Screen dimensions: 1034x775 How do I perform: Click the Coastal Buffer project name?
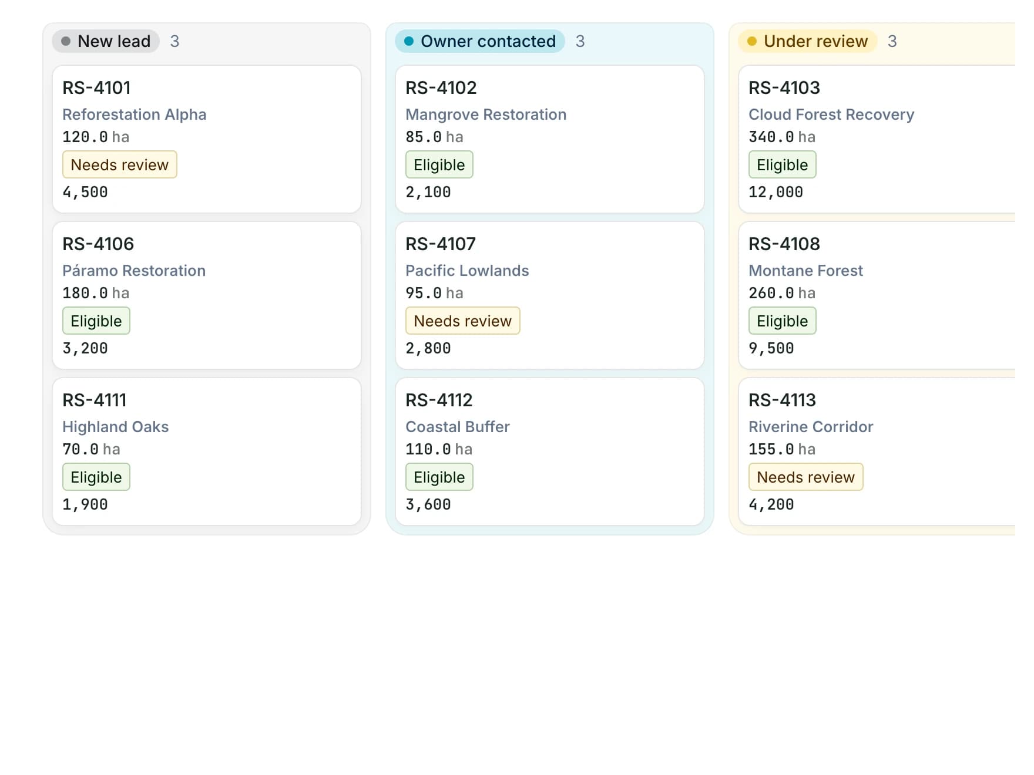point(458,427)
